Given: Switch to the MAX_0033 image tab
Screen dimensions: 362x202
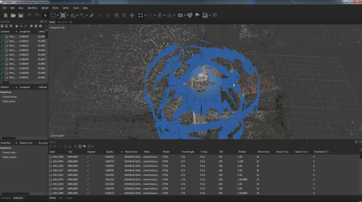Looking at the screenshot, I should 62,22.
